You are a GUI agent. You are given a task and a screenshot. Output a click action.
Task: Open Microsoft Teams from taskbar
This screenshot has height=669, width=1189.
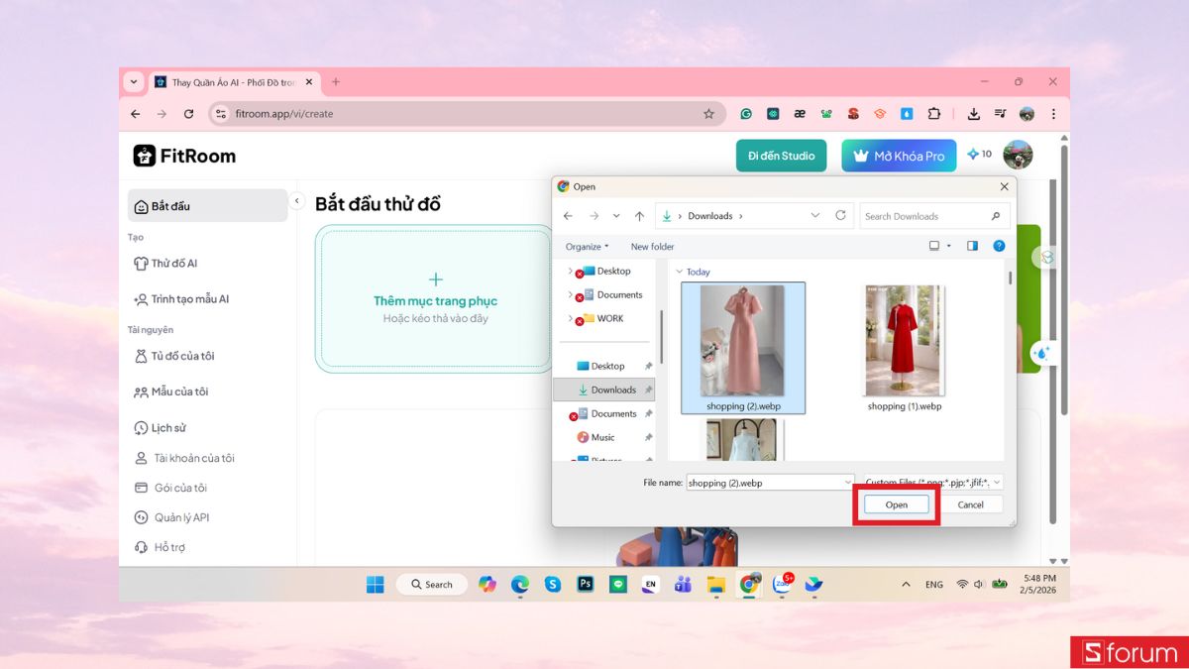tap(683, 585)
